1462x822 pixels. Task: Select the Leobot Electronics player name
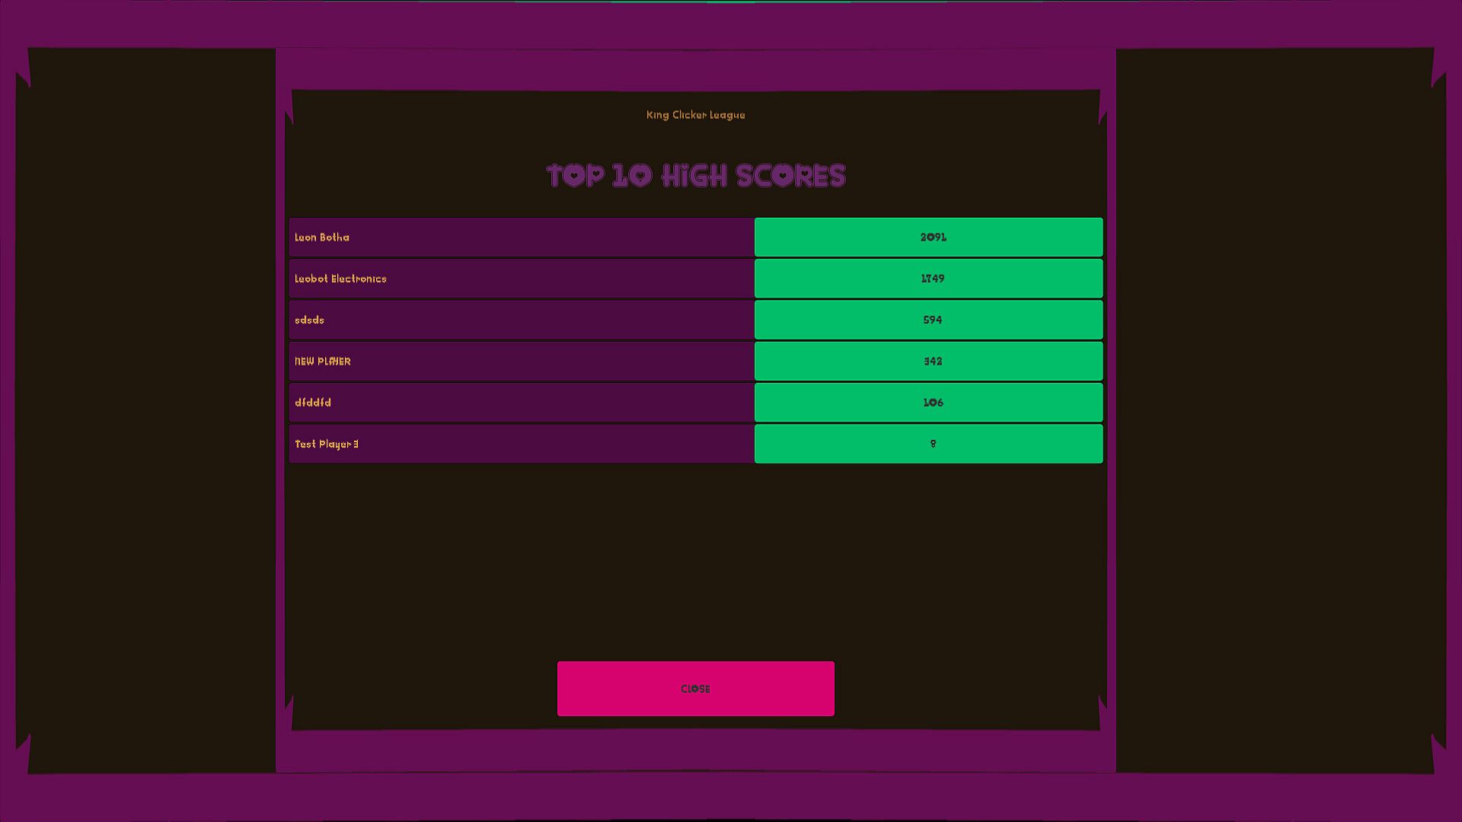point(340,279)
